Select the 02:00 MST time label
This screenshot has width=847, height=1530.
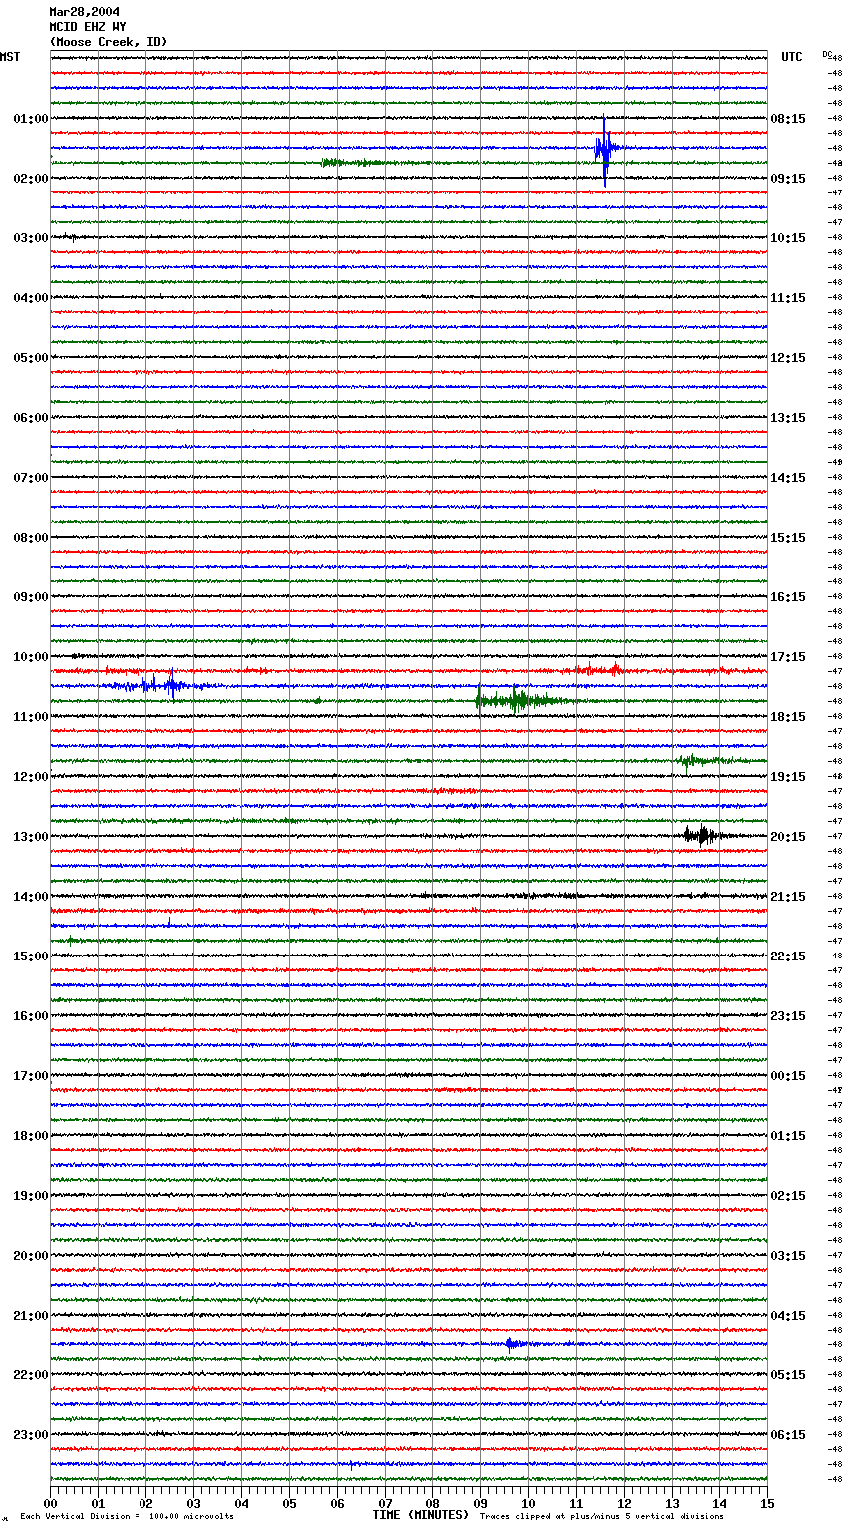coord(31,179)
